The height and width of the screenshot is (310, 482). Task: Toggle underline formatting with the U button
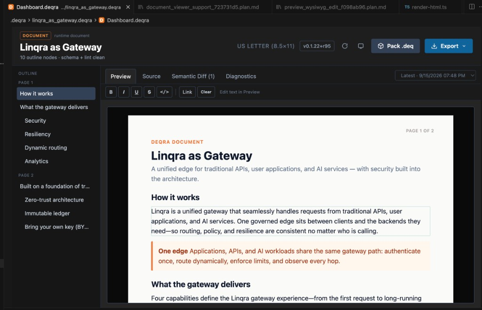point(137,92)
